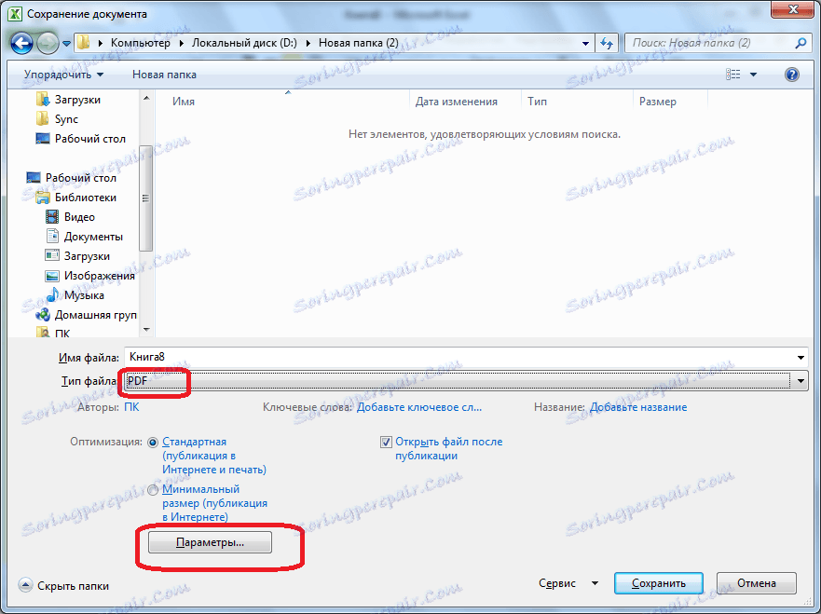Click the Excel icon in title bar
Screen dimensions: 821x614
[x=15, y=14]
